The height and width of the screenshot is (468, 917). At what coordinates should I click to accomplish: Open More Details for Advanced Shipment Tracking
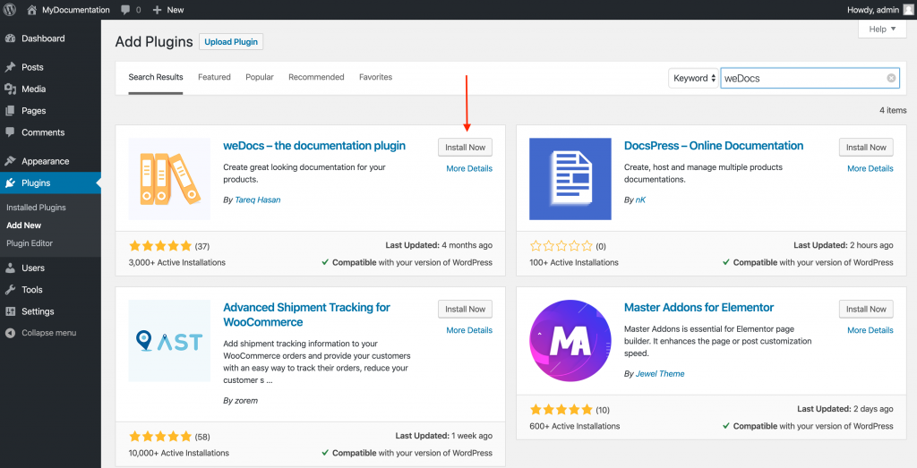tap(469, 330)
